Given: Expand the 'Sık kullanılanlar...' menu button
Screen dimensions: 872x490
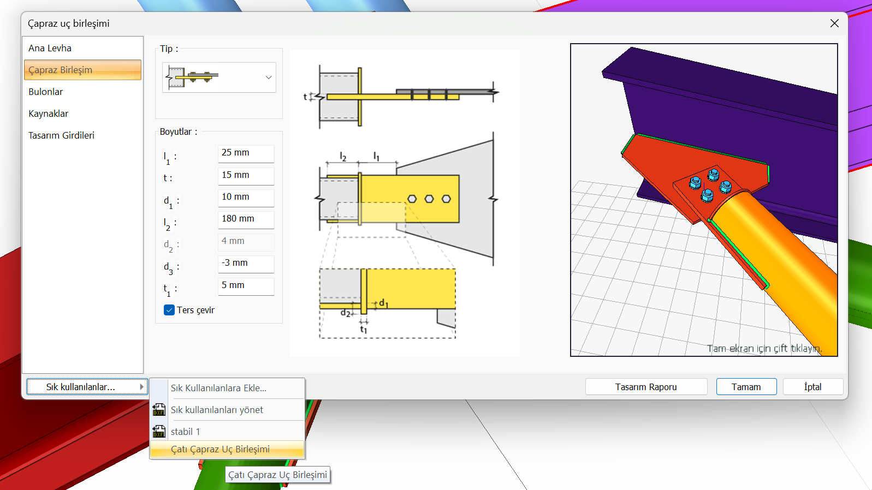Looking at the screenshot, I should (x=87, y=387).
